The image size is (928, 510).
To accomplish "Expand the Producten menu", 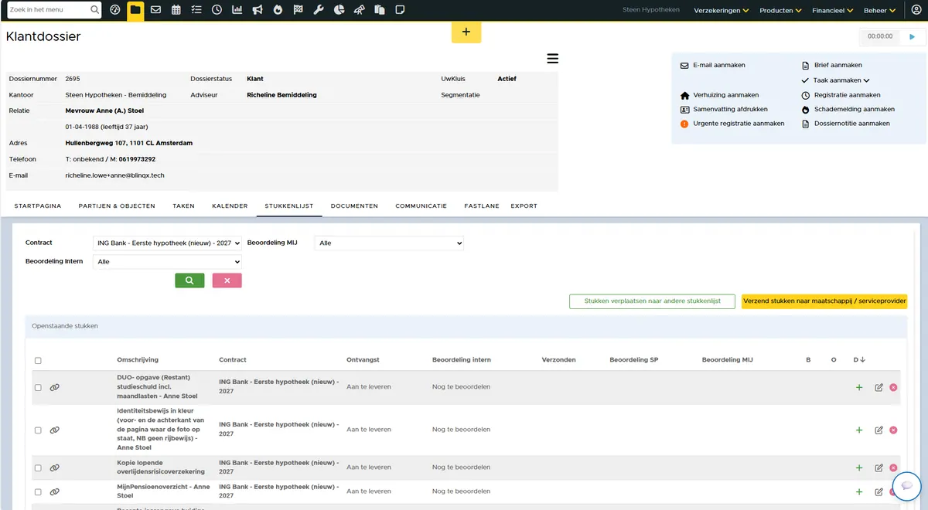I will click(x=780, y=11).
